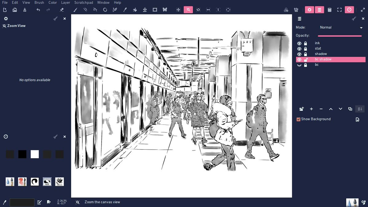Open the Scratchpad menu
Image resolution: width=368 pixels, height=207 pixels.
pyautogui.click(x=84, y=2)
